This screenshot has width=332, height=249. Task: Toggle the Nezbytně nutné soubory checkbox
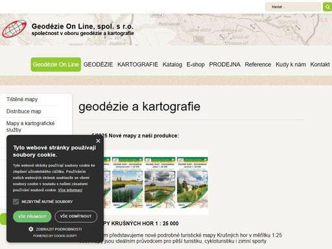[16, 202]
